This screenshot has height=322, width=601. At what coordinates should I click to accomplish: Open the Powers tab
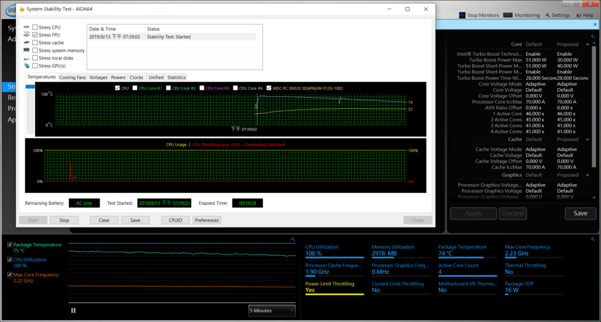[118, 77]
